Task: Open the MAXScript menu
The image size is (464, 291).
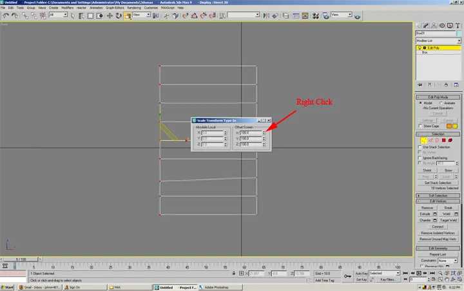Action: [168, 8]
